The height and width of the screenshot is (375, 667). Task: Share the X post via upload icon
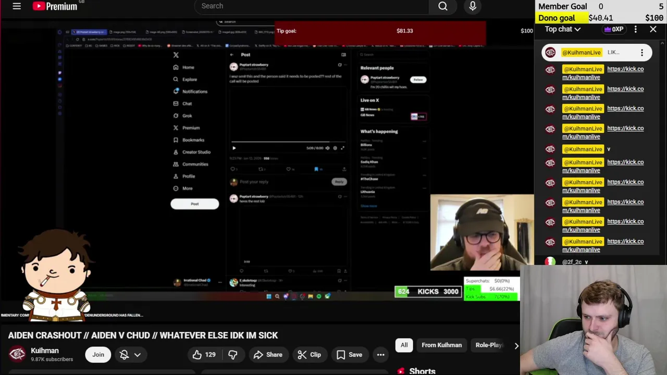pos(344,169)
